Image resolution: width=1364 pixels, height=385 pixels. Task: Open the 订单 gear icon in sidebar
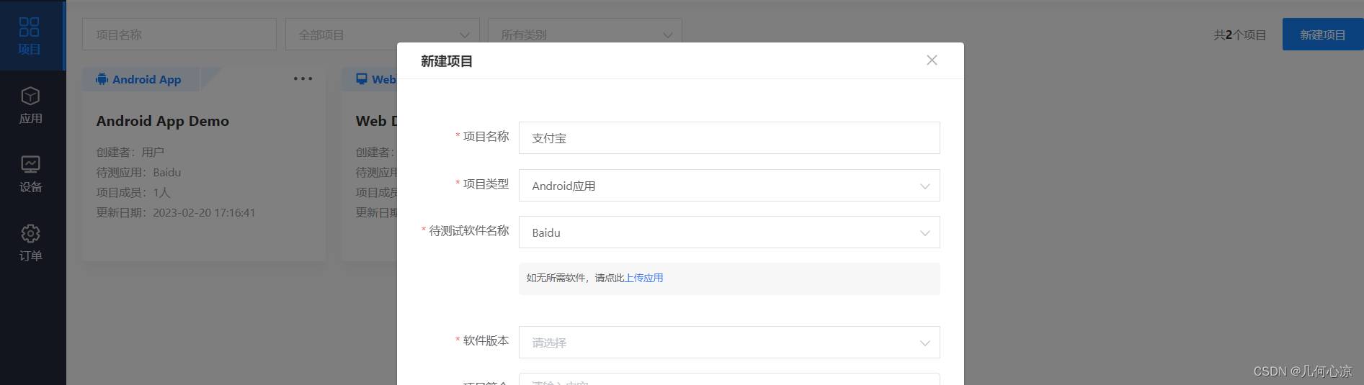point(30,234)
